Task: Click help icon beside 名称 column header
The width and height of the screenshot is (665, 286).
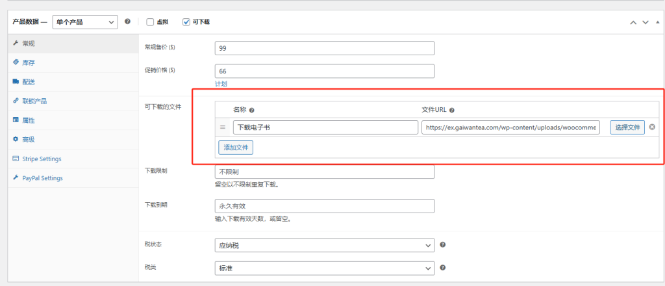Action: coord(251,110)
